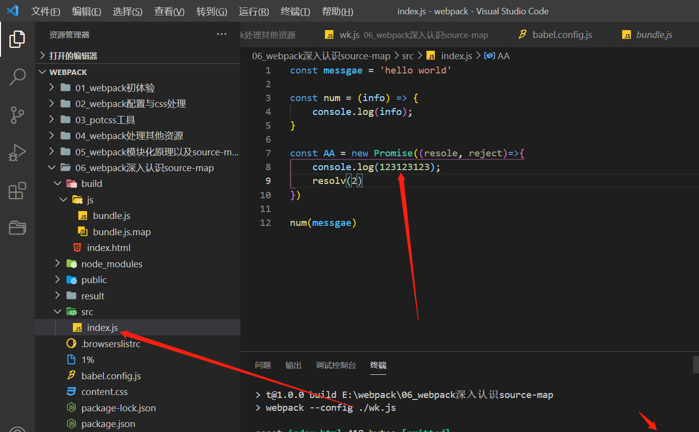Open the 帮助(H) menu
Viewport: 699px width, 432px height.
[338, 11]
